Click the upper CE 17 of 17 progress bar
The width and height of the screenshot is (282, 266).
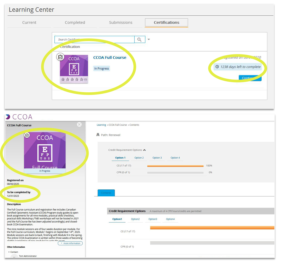tap(175, 166)
